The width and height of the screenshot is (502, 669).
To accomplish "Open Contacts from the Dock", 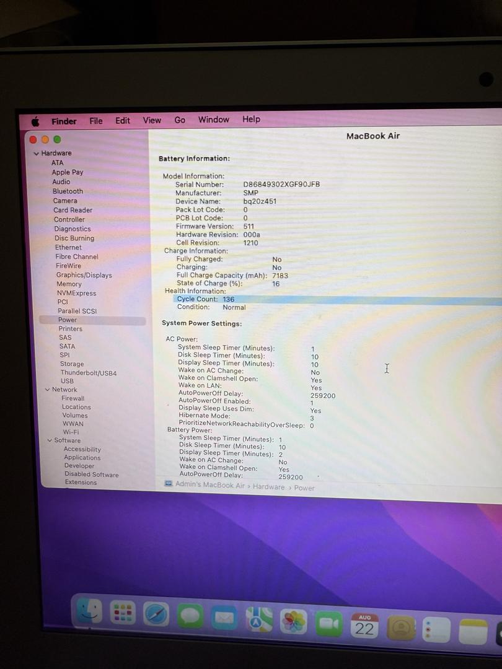I will click(x=401, y=628).
